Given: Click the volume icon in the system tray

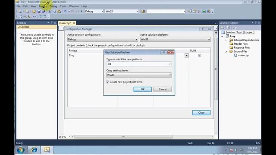Looking at the screenshot, I should [x=236, y=150].
